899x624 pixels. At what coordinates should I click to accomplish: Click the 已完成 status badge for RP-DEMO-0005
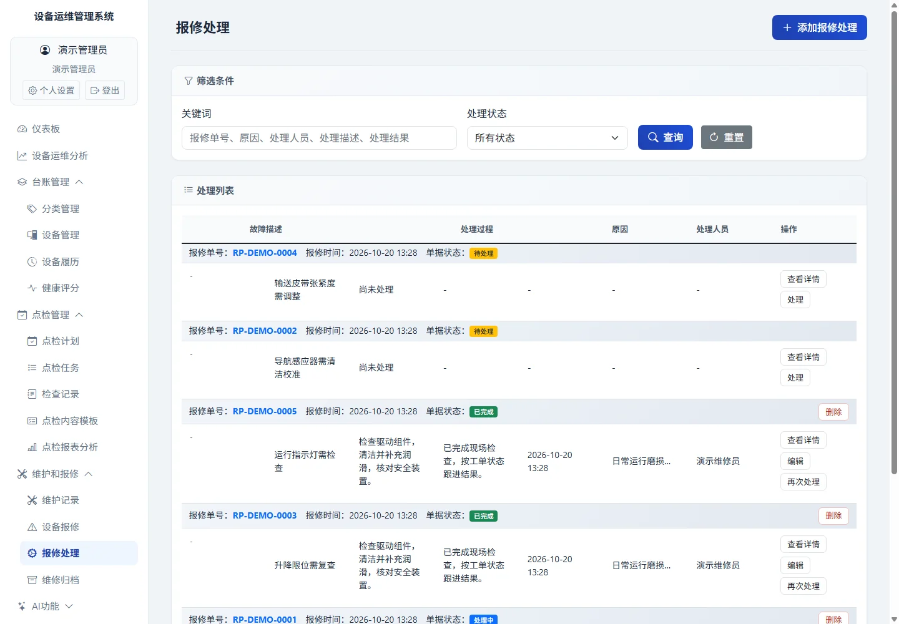click(x=483, y=412)
